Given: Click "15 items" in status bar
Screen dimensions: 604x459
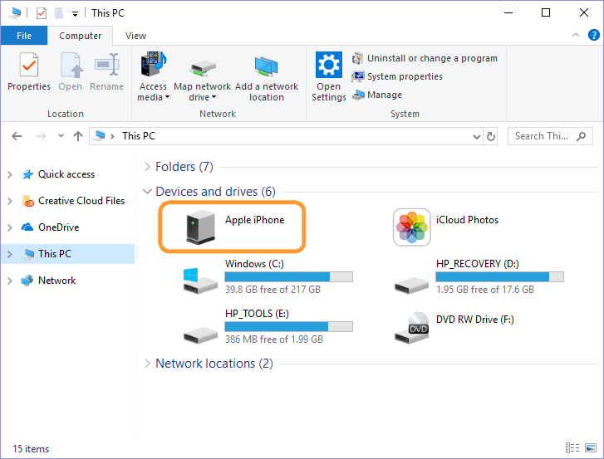Looking at the screenshot, I should click(31, 449).
